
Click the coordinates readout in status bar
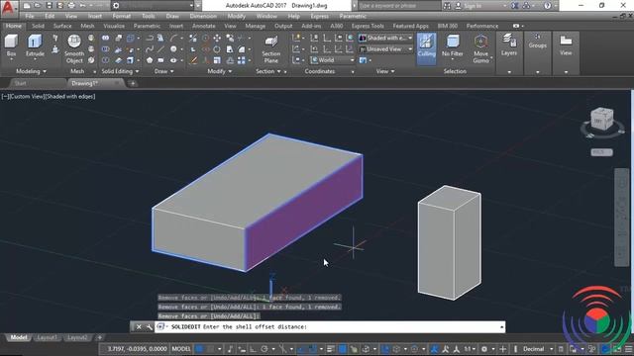pyautogui.click(x=137, y=349)
